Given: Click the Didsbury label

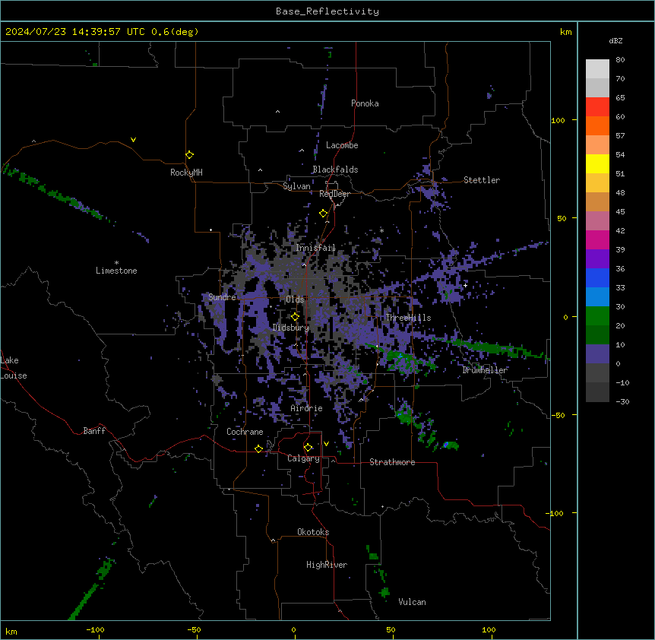Looking at the screenshot, I should pyautogui.click(x=291, y=328).
